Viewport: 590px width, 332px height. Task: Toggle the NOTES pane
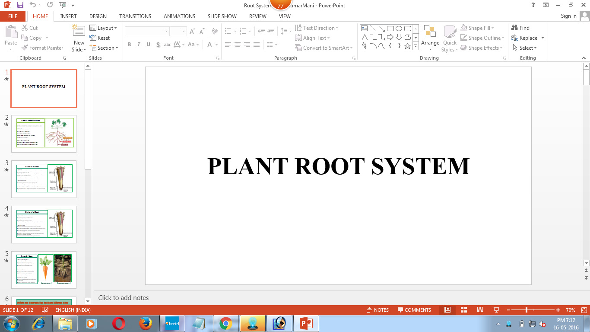pyautogui.click(x=377, y=310)
